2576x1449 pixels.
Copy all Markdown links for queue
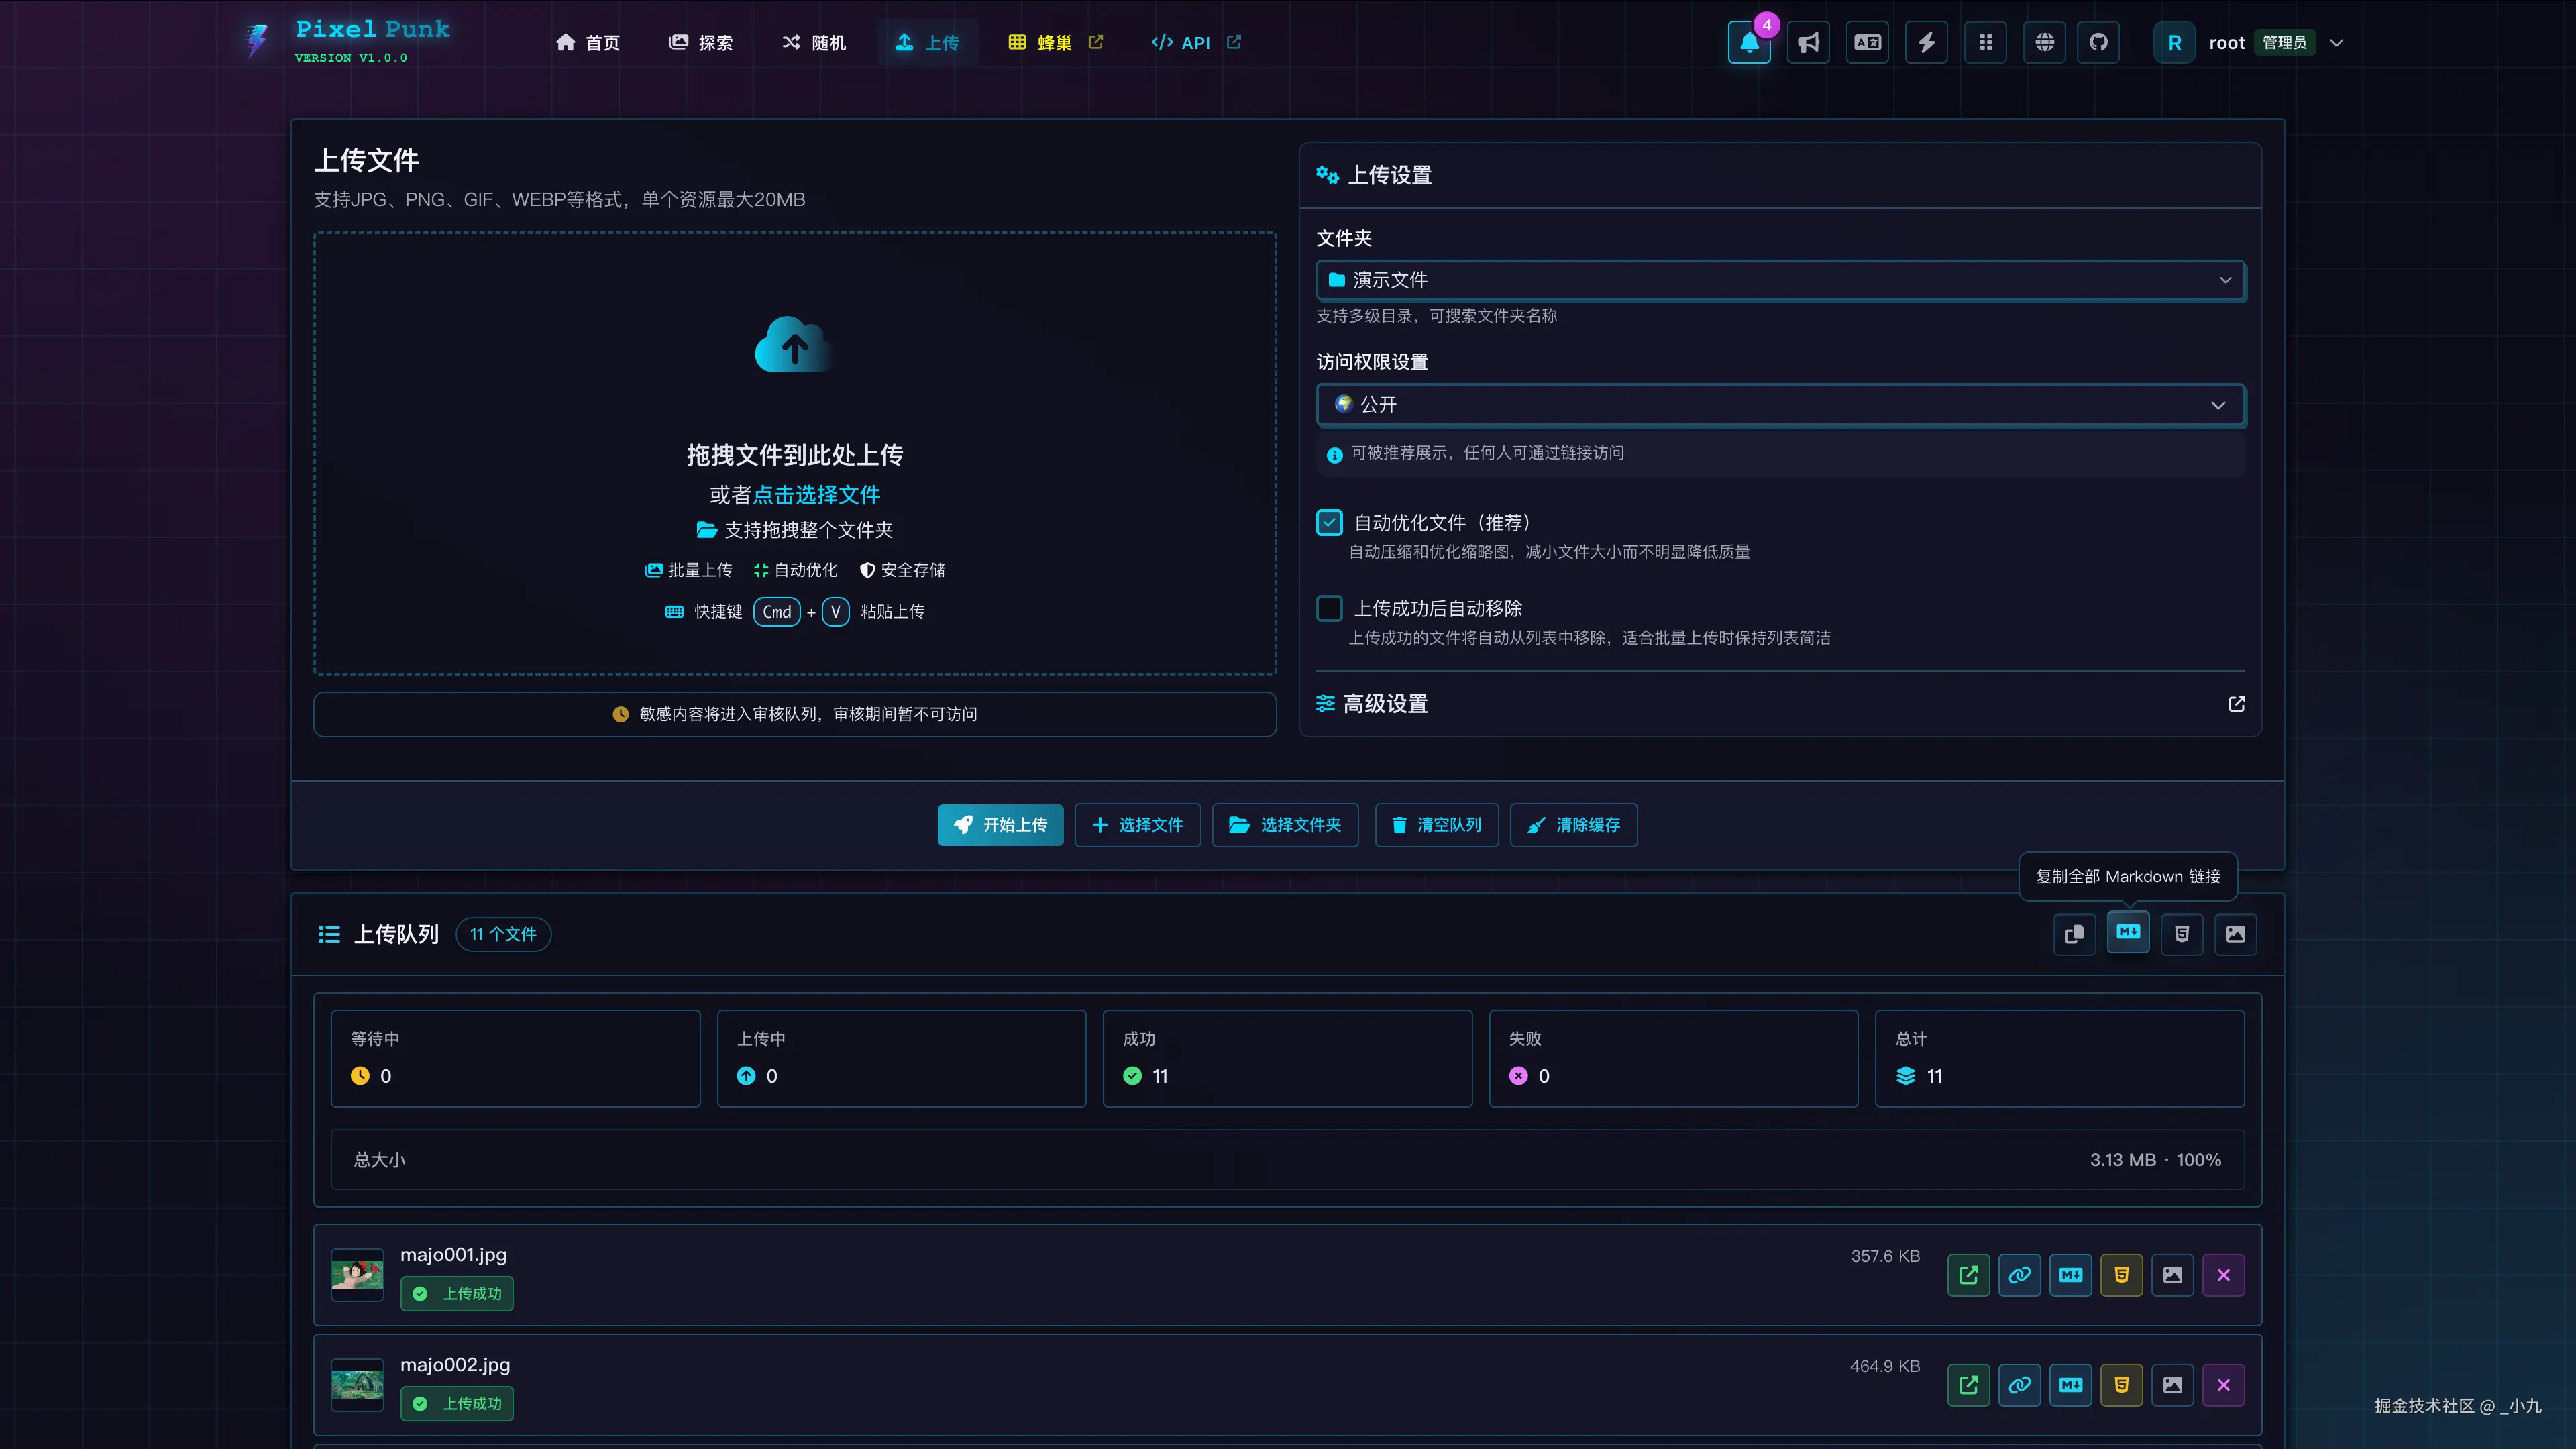pyautogui.click(x=2128, y=933)
